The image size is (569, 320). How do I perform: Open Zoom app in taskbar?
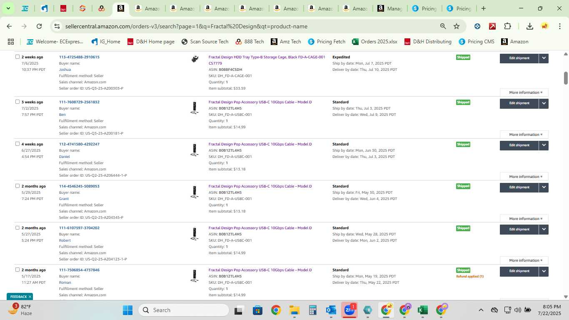349,310
